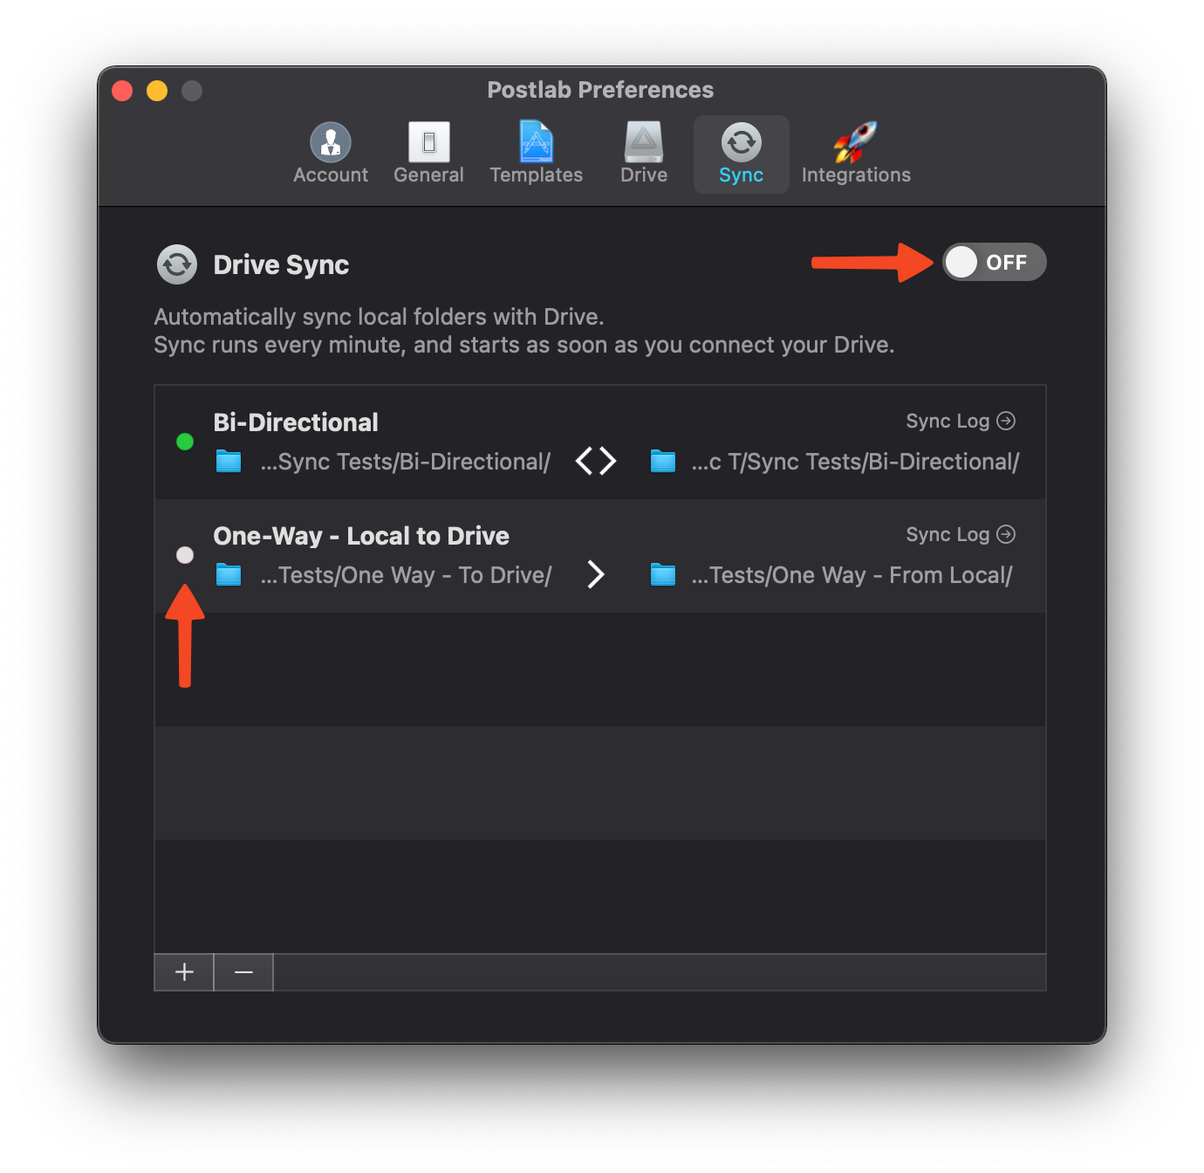Turn on the Drive Sync switch
This screenshot has height=1173, width=1204.
click(x=994, y=262)
